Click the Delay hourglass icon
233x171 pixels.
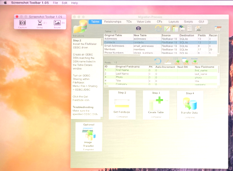[x=40, y=23]
